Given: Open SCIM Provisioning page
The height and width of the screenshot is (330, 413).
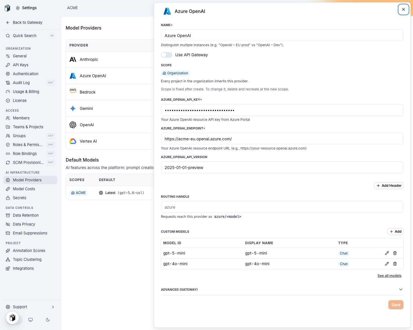Looking at the screenshot, I should tap(30, 162).
